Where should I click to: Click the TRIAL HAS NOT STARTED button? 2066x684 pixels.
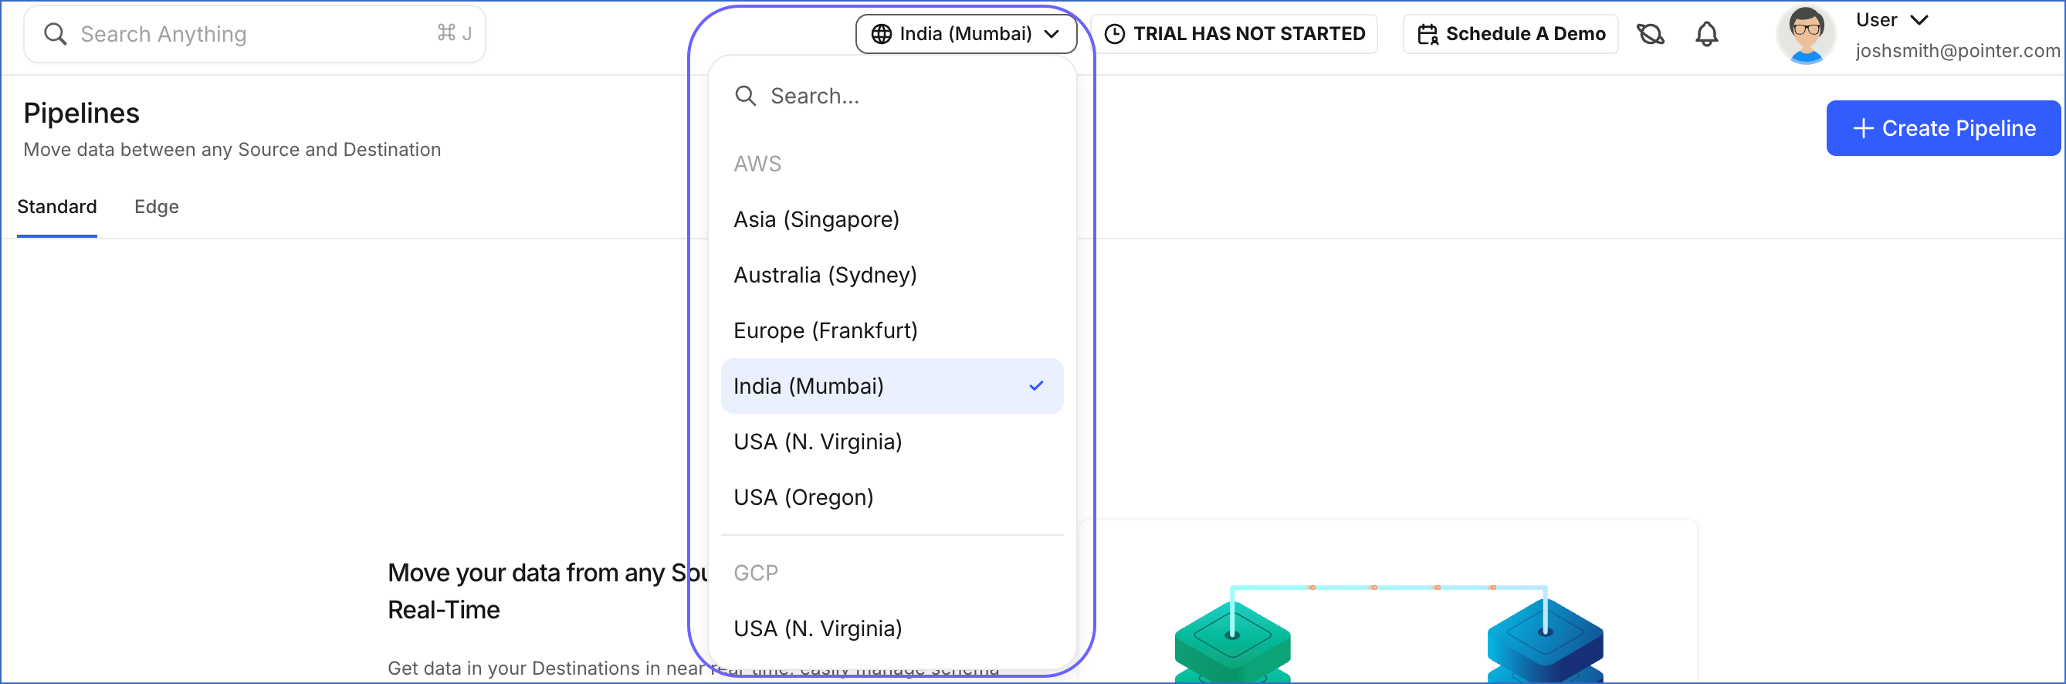[1235, 34]
